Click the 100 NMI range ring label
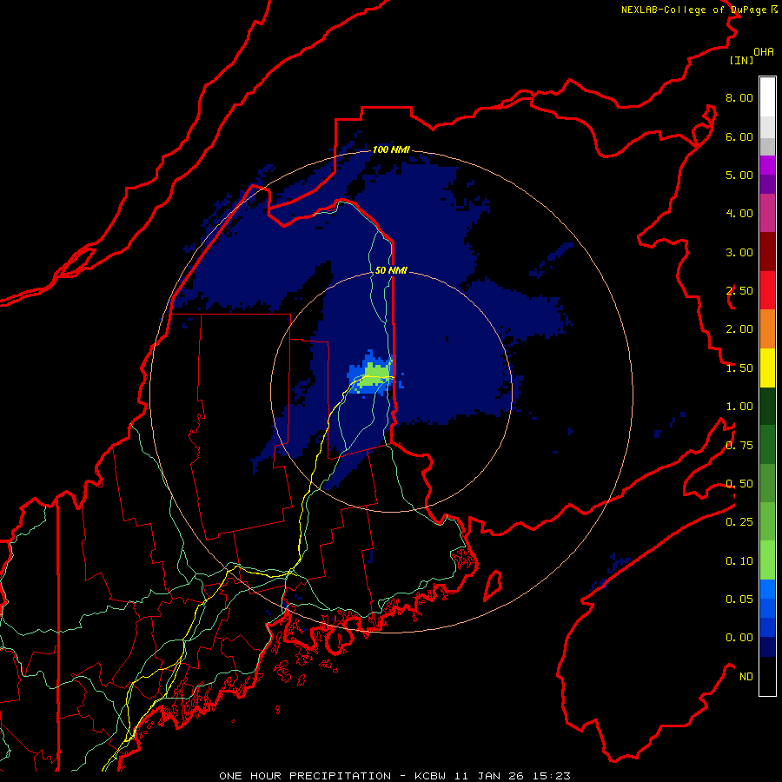 [x=391, y=149]
